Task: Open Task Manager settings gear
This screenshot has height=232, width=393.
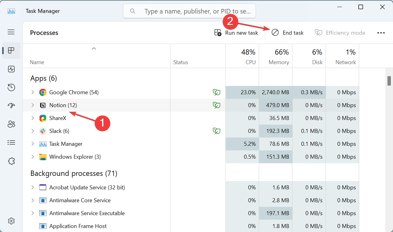Action: pos(11,221)
